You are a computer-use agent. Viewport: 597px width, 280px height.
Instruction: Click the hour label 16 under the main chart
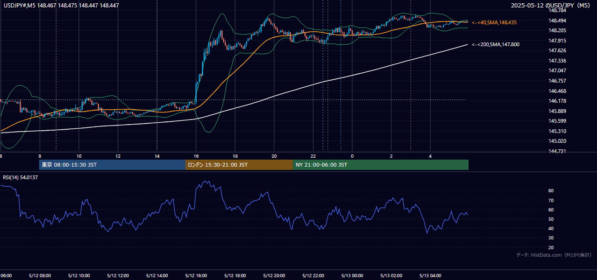click(x=196, y=156)
